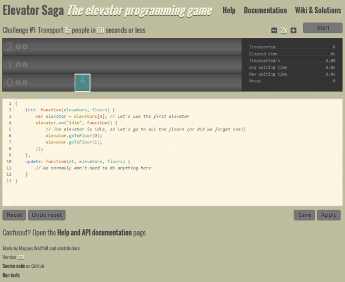The image size is (345, 282).
Task: Click the Elapsed time stat row
Action: point(292,54)
